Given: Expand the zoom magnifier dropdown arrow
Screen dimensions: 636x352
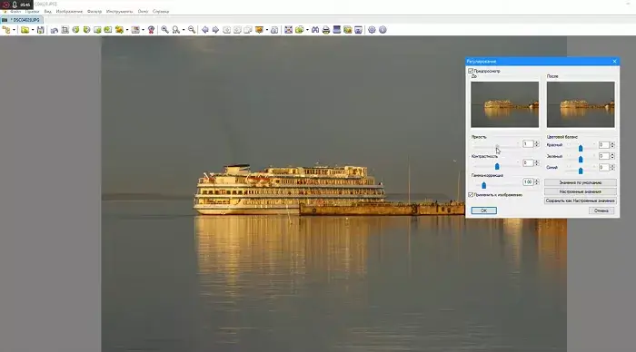Looking at the screenshot, I should [184, 30].
